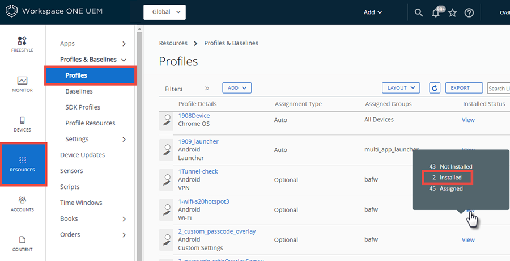The width and height of the screenshot is (510, 261).
Task: Open the 1Tunnel-check profile link
Action: click(x=198, y=171)
